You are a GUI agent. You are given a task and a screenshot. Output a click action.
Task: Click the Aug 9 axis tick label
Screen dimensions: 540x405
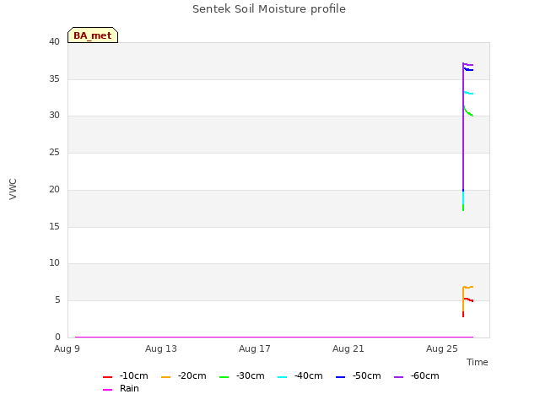(x=67, y=348)
